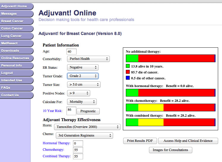
Task: Click the Prognostic button
Action: 88,111
